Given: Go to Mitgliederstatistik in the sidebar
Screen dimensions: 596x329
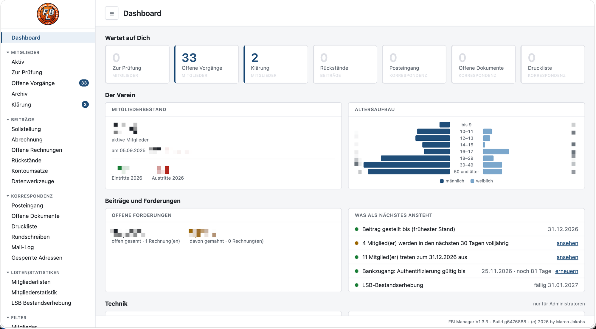Looking at the screenshot, I should [34, 292].
